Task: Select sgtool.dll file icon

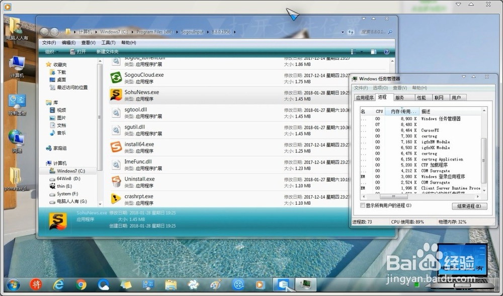Action: click(x=116, y=113)
